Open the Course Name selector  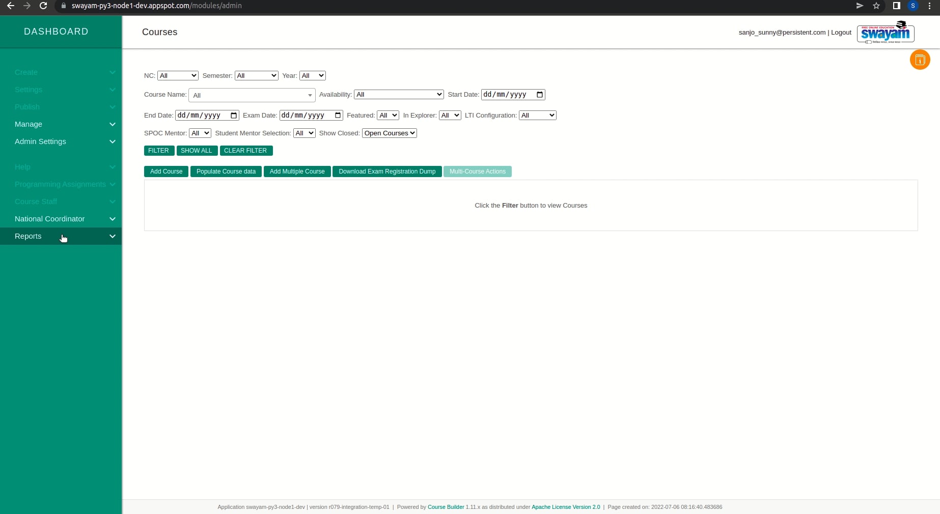(252, 95)
